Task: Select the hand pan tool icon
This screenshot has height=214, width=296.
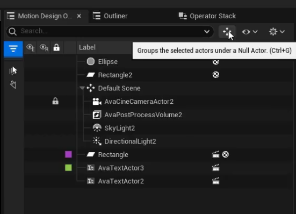Action: [x=13, y=84]
